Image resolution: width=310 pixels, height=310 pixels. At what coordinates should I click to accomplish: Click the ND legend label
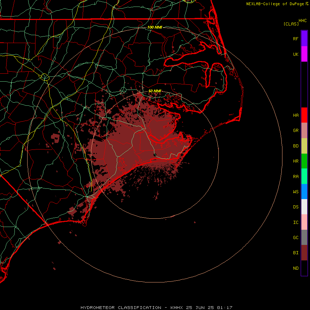point(296,268)
